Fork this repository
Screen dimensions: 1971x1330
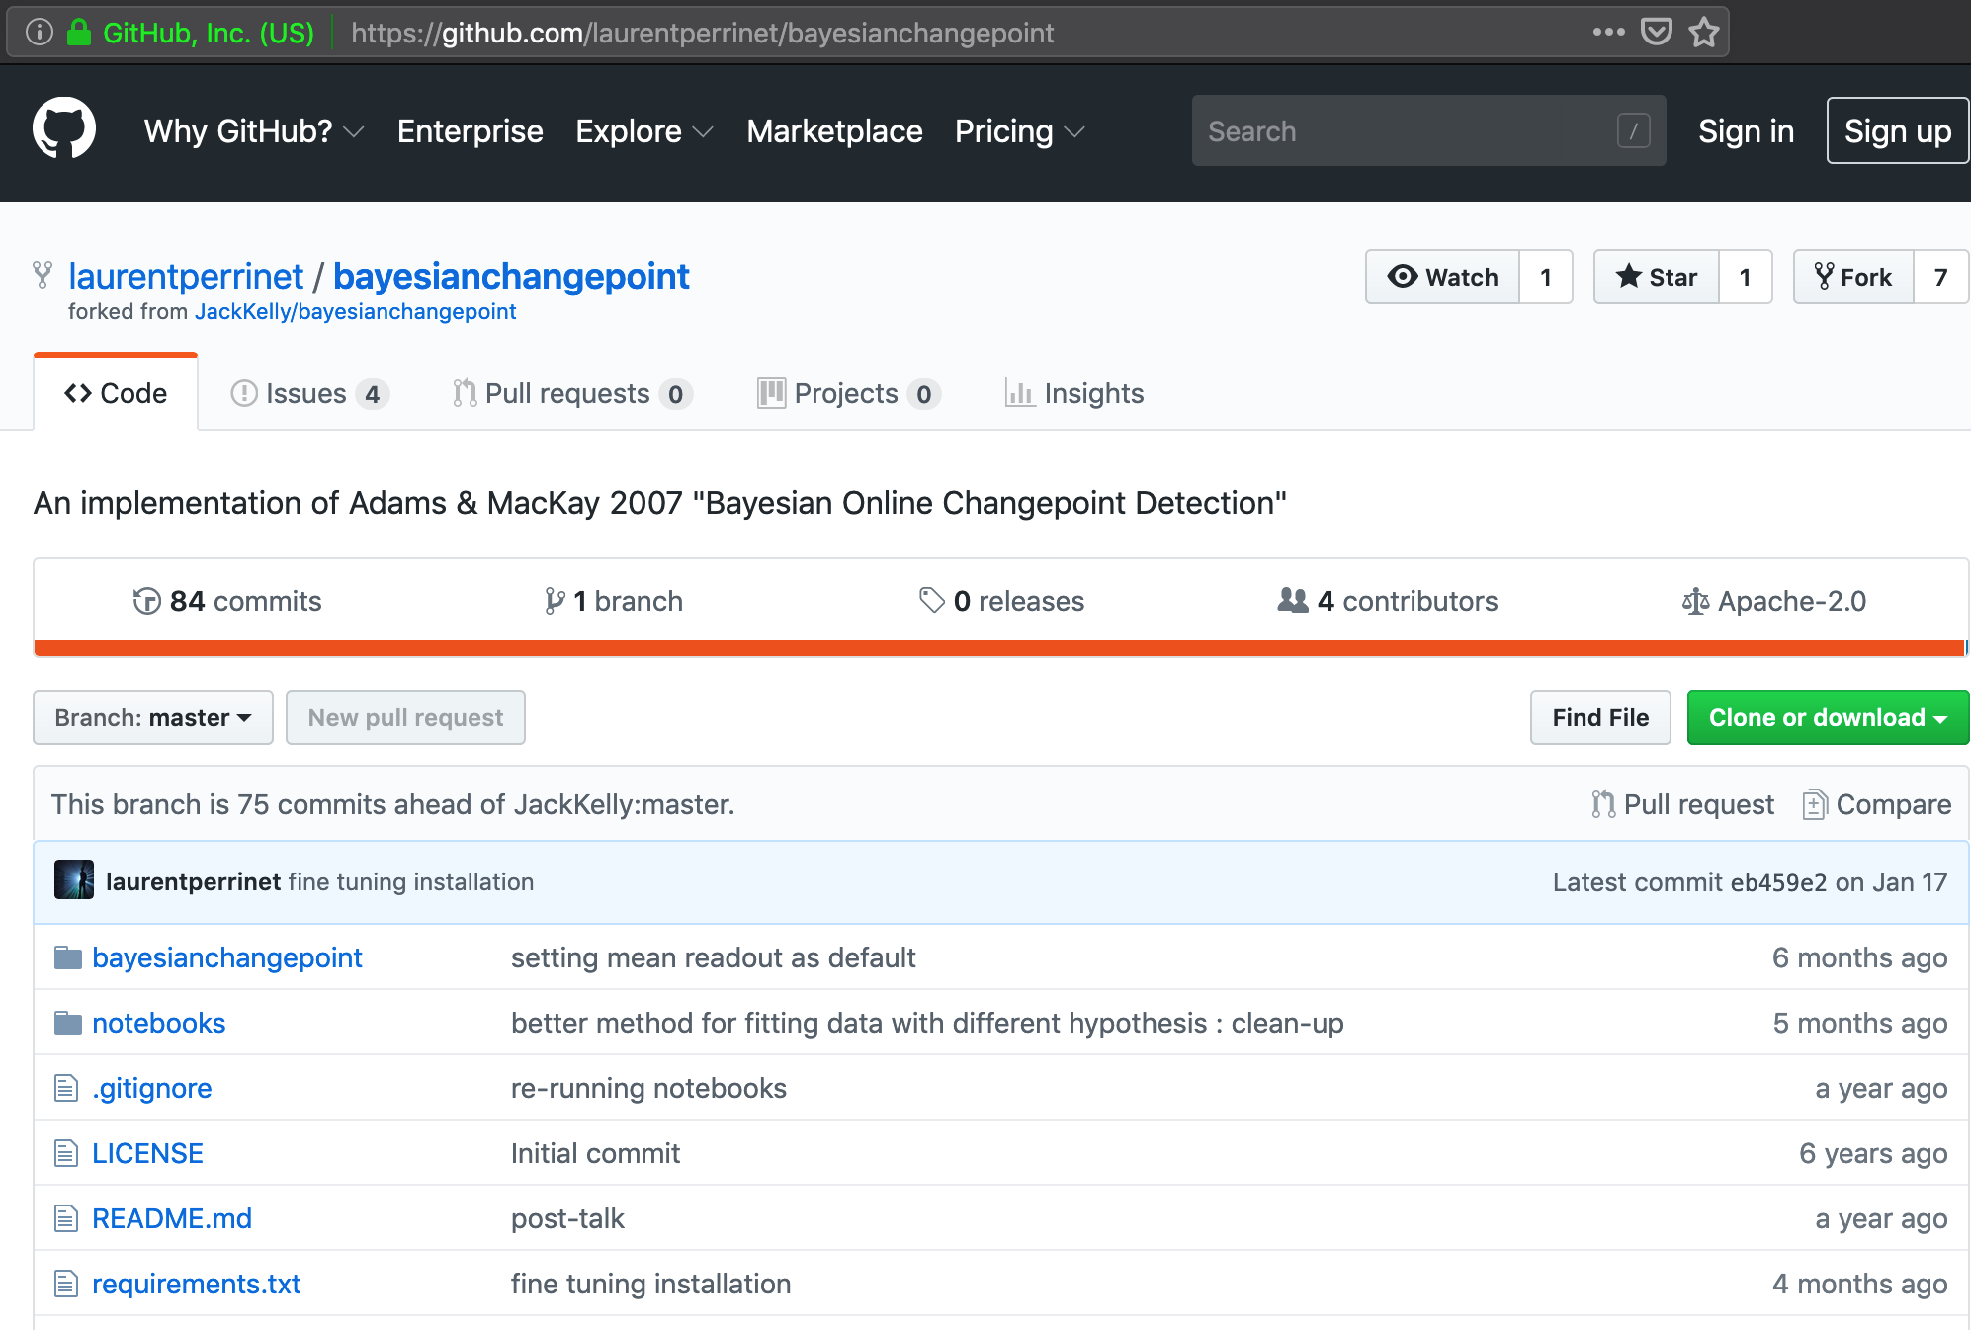coord(1853,277)
